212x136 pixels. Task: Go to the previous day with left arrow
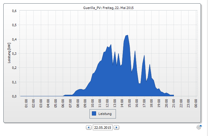pyautogui.click(x=89, y=128)
